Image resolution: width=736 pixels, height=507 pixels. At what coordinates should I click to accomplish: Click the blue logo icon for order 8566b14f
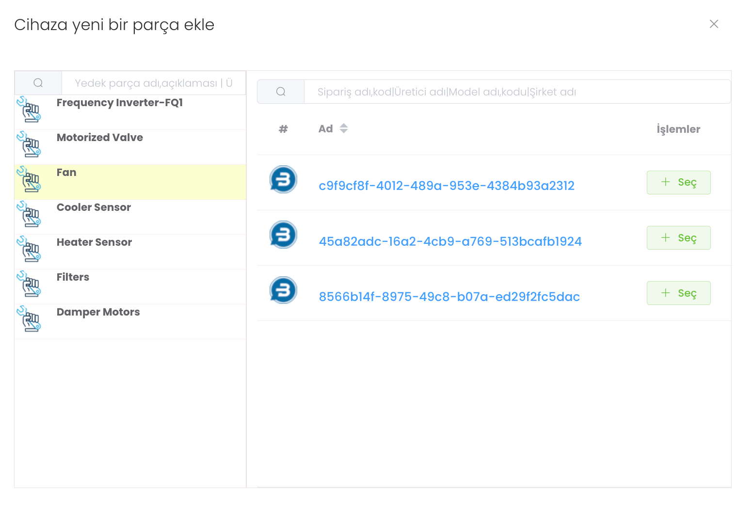283,290
